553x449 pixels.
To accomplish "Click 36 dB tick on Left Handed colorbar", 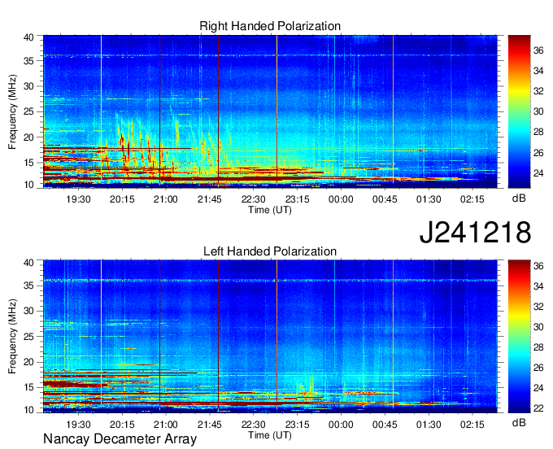I will [538, 266].
